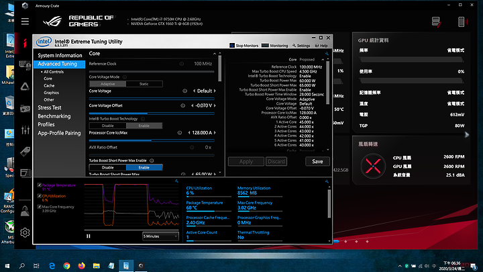Select Advanced Tuning section
Image resolution: width=483 pixels, height=272 pixels.
(60, 64)
